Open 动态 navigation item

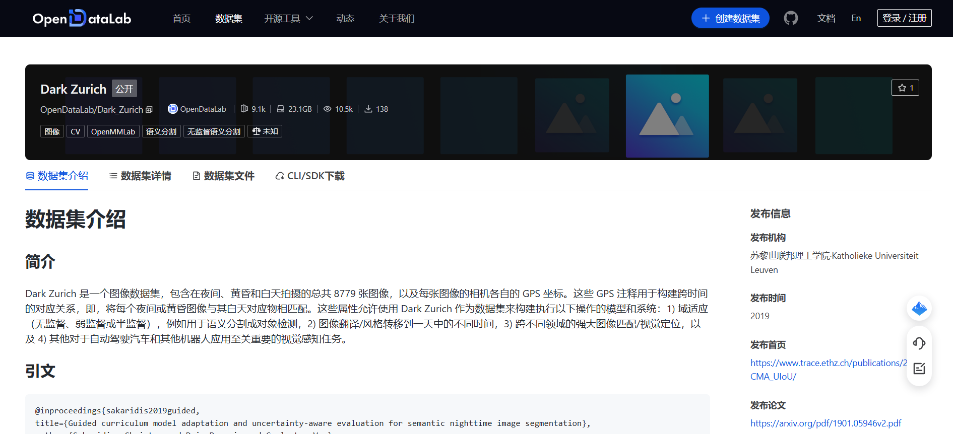coord(345,18)
